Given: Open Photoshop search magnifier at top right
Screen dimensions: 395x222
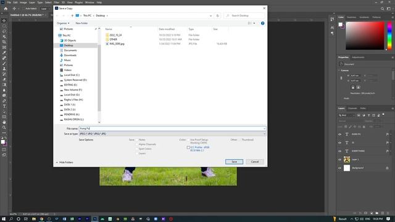Looking at the screenshot, I should [x=382, y=9].
